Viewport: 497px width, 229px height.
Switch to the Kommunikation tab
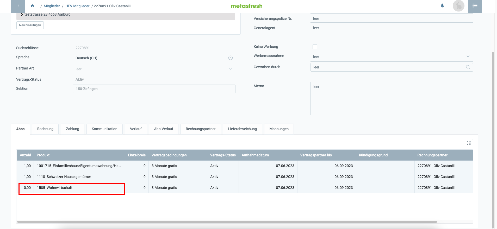104,129
